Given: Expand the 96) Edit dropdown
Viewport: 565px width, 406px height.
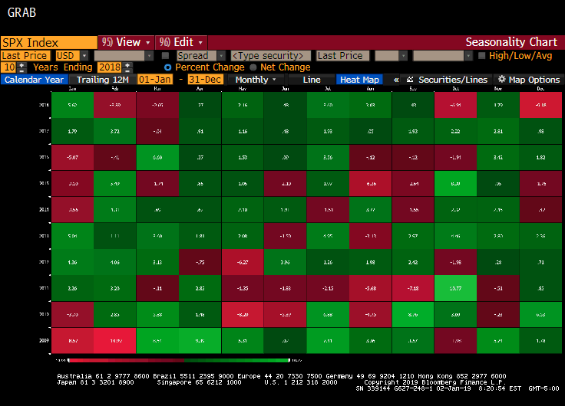Looking at the screenshot, I should pos(181,42).
